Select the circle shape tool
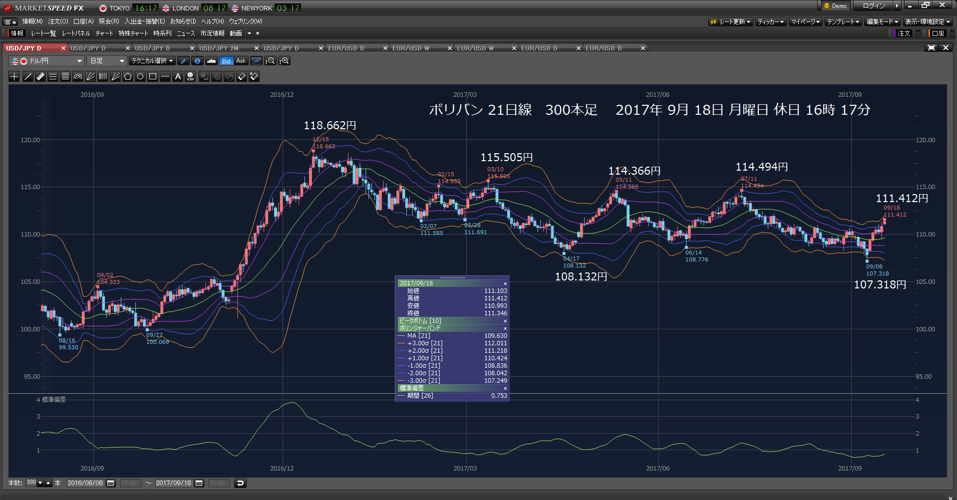The height and width of the screenshot is (500, 957). (140, 76)
